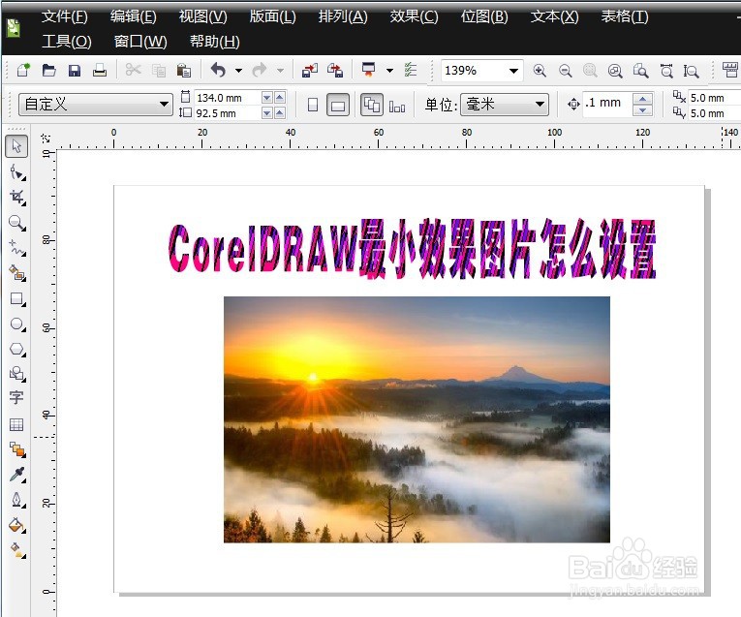Open the 毫米 units dropdown
The image size is (741, 617).
(x=540, y=104)
